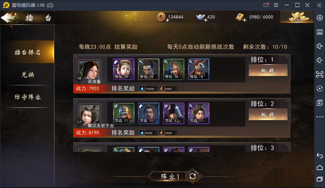Increase emulator volume
This screenshot has width=325, height=188.
(x=320, y=46)
